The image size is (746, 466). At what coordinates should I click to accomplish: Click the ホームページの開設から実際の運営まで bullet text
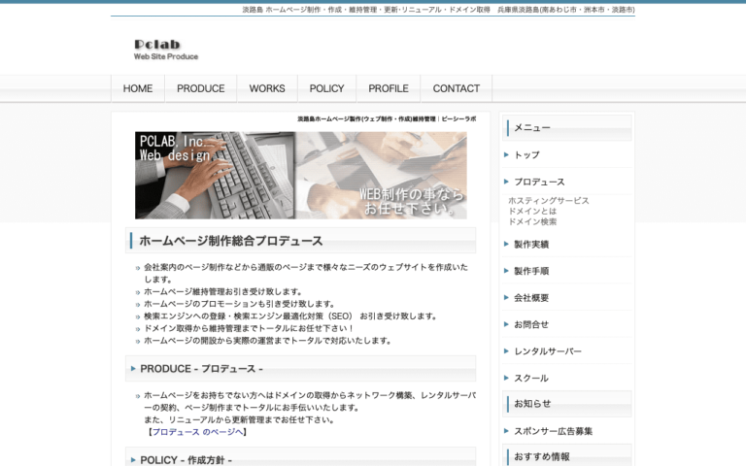pos(268,341)
